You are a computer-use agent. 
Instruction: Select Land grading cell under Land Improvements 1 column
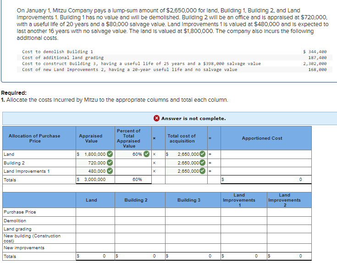coord(244,229)
